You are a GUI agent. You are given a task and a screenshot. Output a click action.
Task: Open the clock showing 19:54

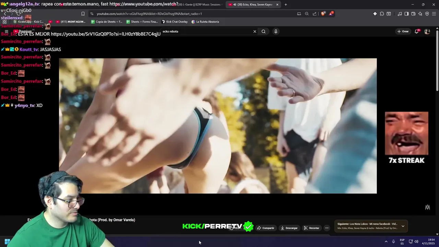(429, 242)
